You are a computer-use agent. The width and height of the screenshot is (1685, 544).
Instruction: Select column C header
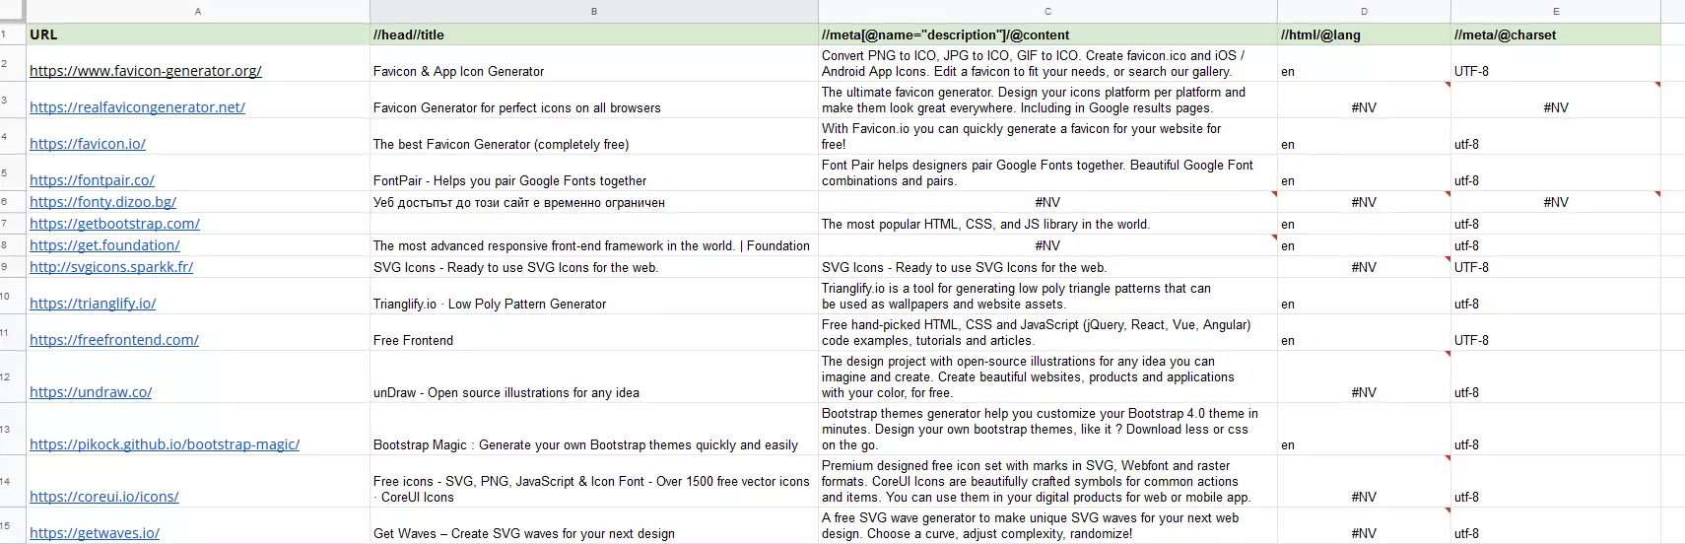pyautogui.click(x=1047, y=11)
